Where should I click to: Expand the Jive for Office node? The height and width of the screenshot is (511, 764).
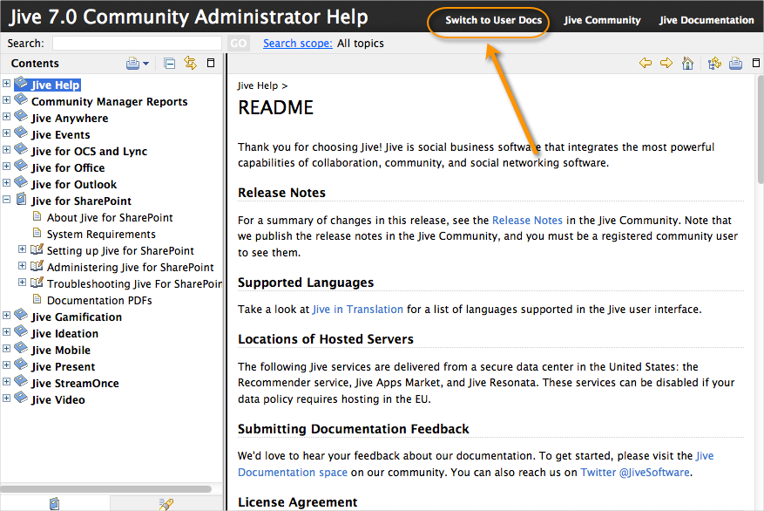coord(6,167)
